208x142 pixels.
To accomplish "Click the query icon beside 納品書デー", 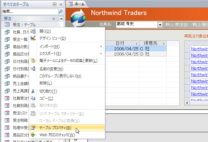I will [7, 76].
